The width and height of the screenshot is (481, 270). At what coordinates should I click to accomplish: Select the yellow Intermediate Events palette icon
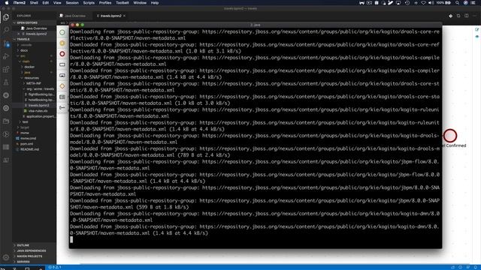click(62, 43)
